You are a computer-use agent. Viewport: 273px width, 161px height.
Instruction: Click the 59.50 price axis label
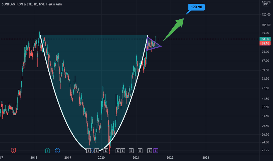pos(265,70)
